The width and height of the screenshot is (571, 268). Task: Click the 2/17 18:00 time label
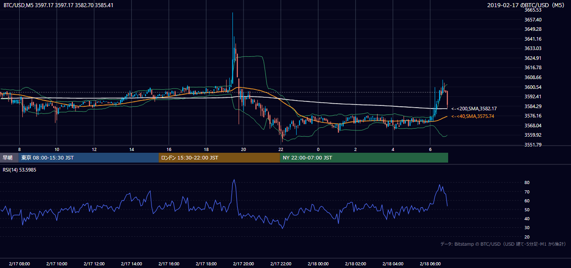pyautogui.click(x=206, y=264)
